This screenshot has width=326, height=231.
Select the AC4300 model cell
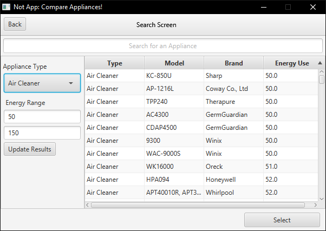(x=174, y=115)
